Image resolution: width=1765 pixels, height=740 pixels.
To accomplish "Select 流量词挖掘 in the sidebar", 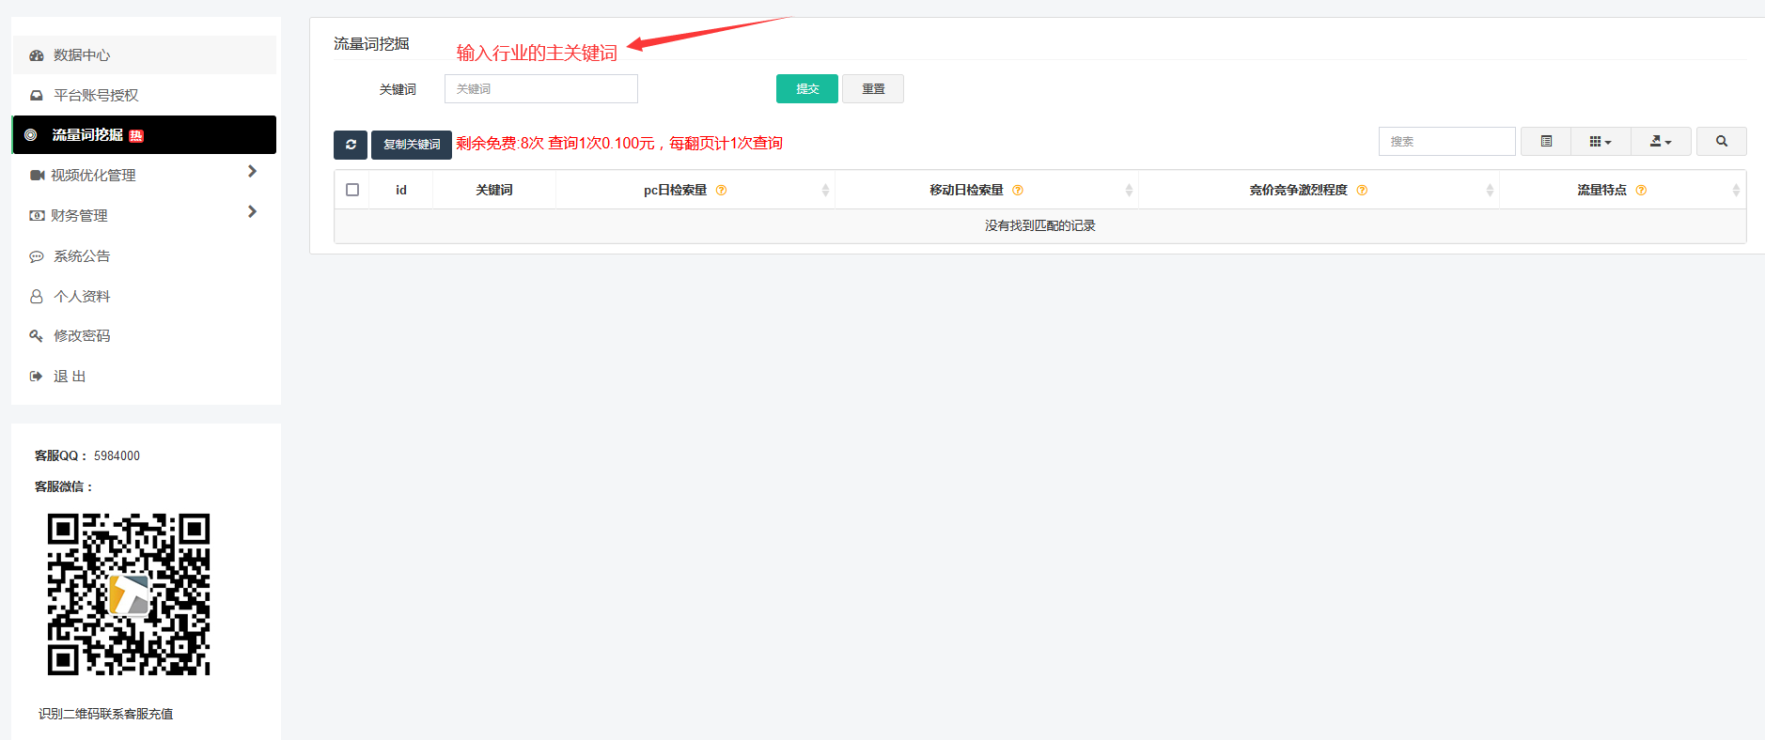I will pos(145,135).
